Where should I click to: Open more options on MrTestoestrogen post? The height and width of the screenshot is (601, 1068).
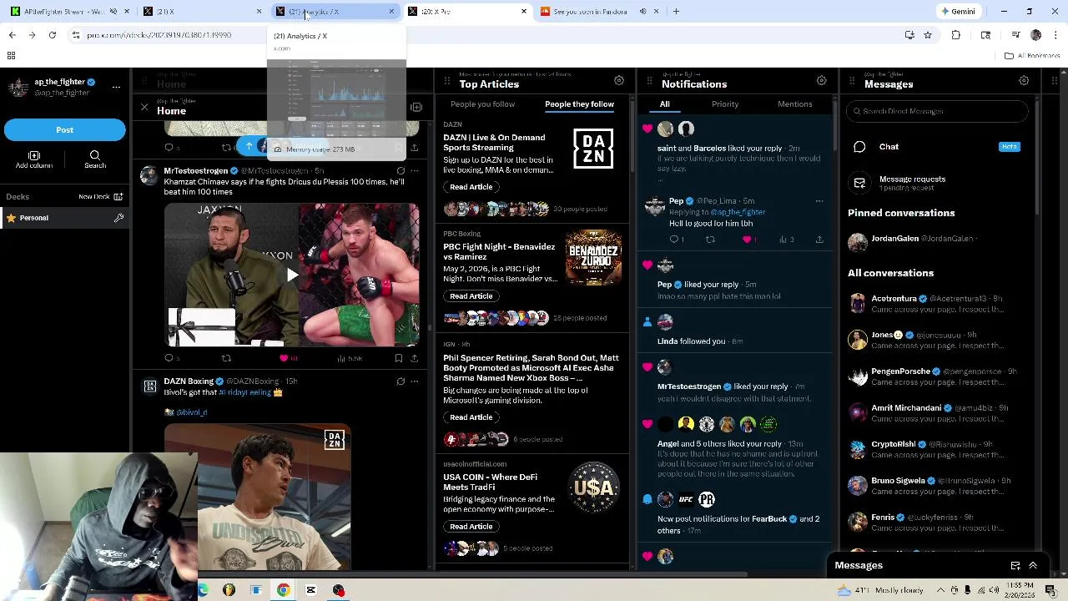[x=414, y=170]
